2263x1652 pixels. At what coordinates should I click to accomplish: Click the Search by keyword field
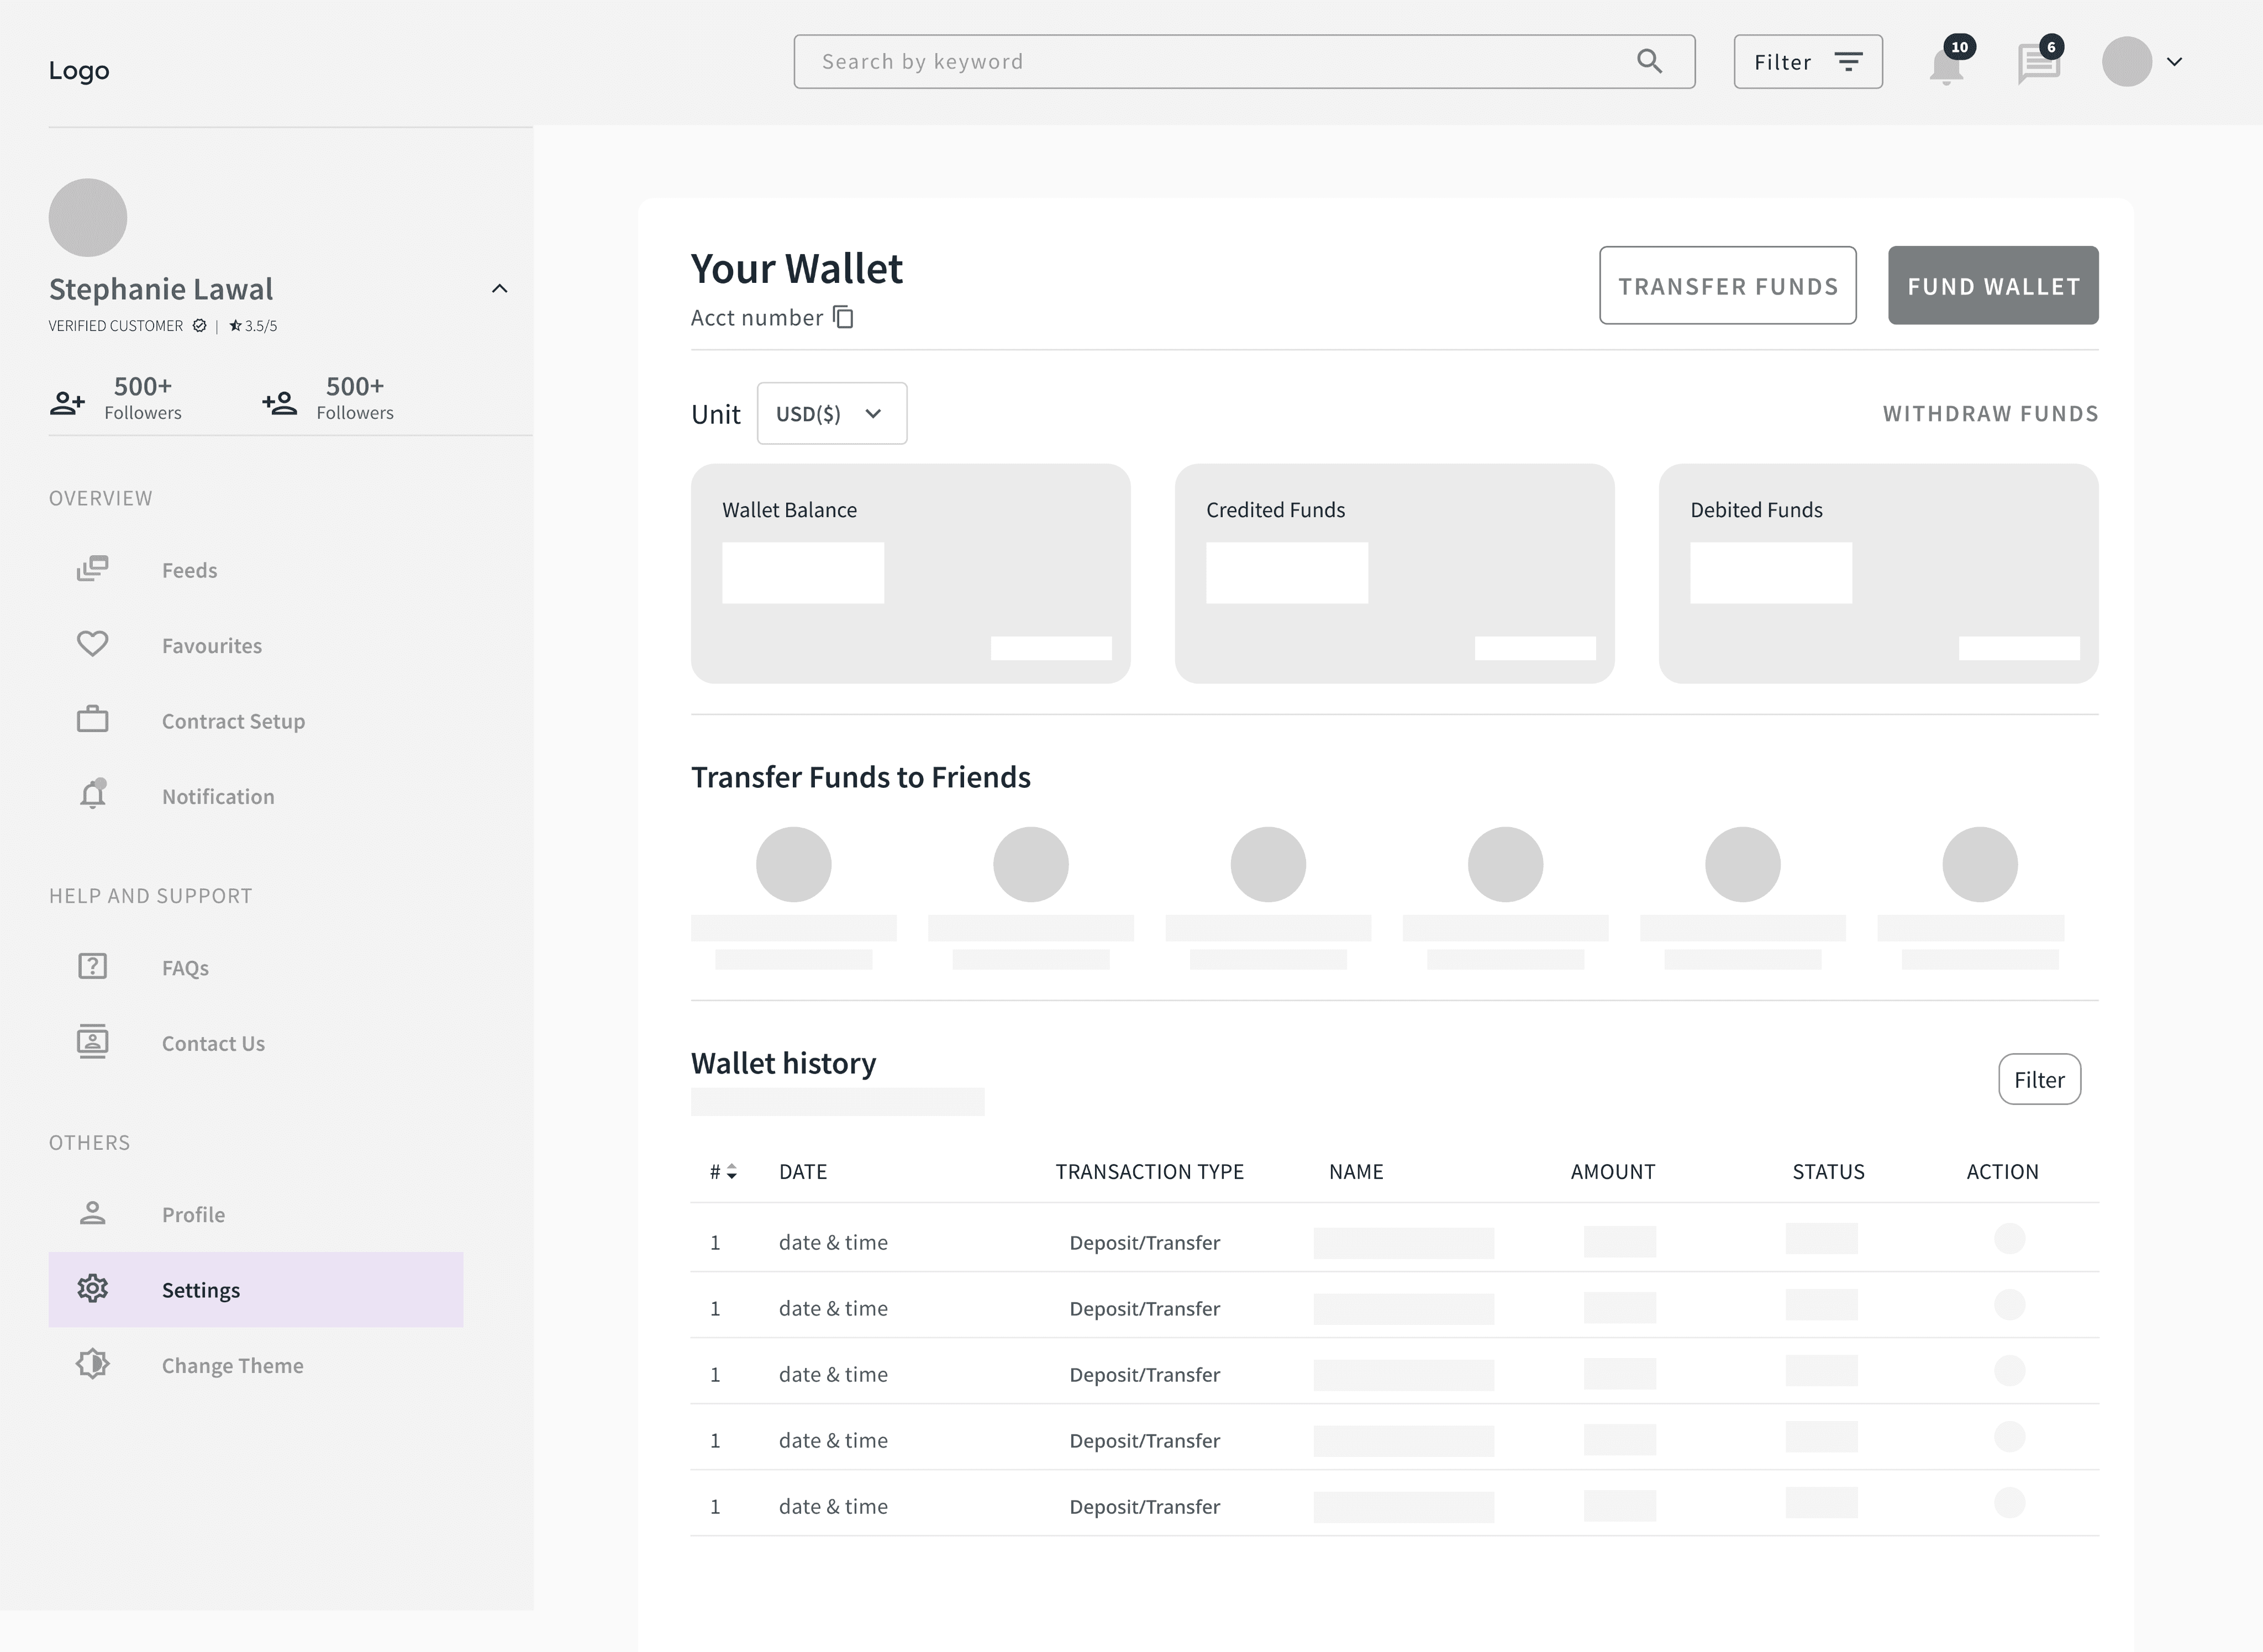pos(1200,62)
